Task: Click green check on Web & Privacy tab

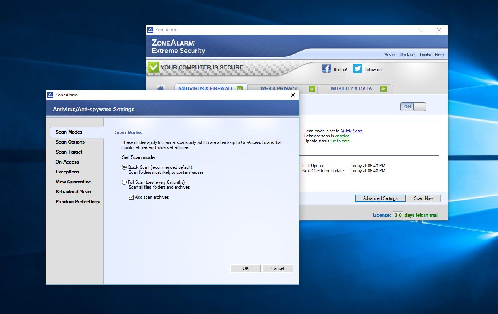Action: pyautogui.click(x=312, y=89)
